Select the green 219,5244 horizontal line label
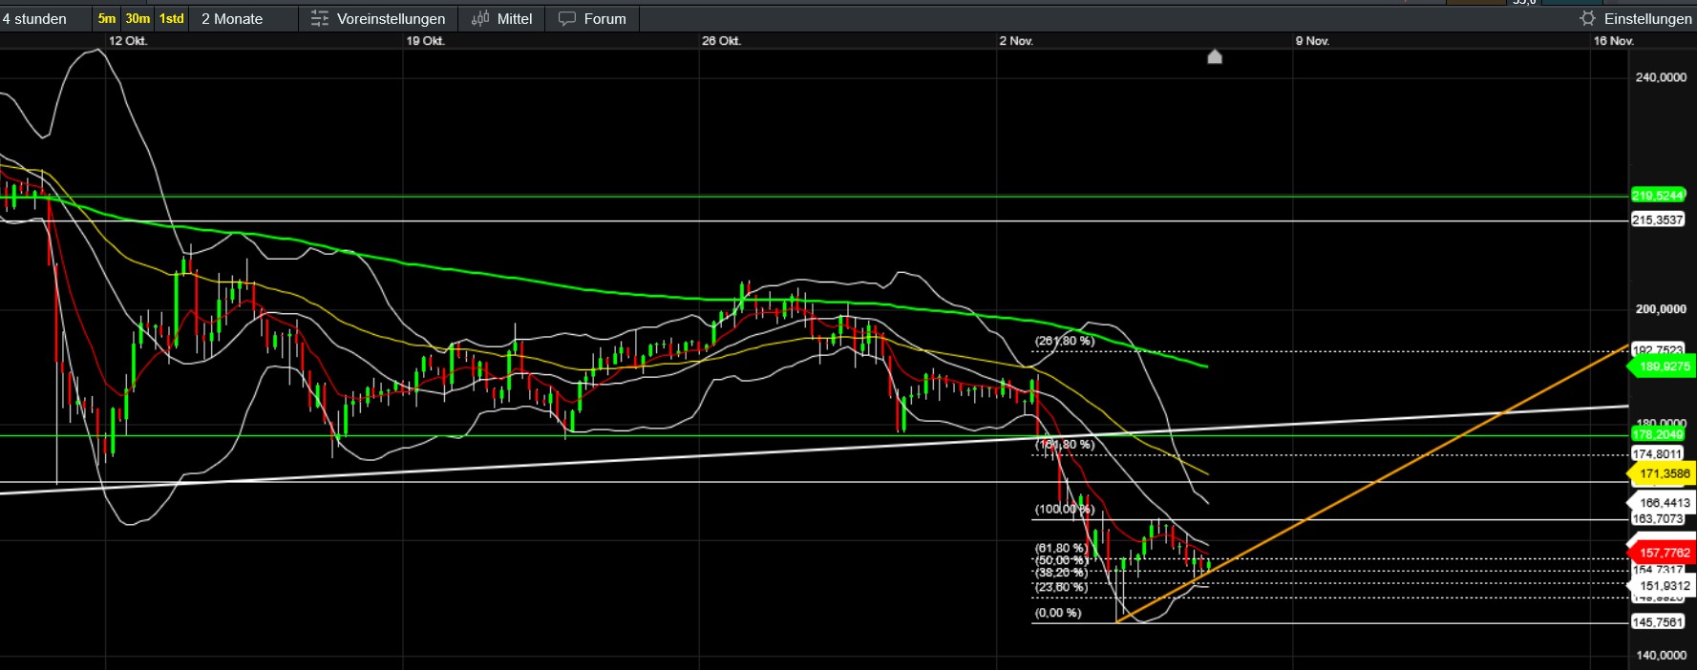This screenshot has height=670, width=1697. point(1658,196)
